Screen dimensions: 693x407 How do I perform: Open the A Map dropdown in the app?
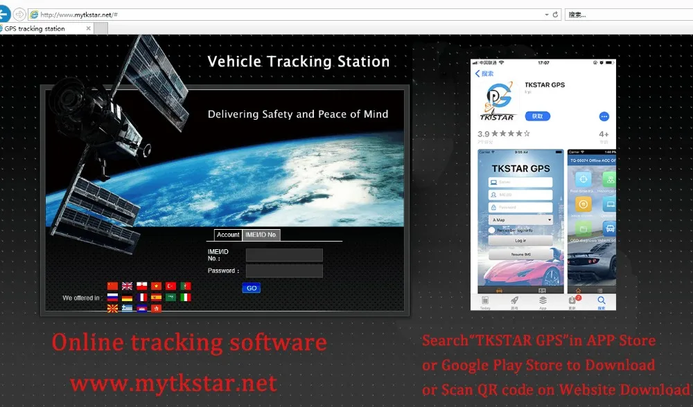[x=520, y=219]
